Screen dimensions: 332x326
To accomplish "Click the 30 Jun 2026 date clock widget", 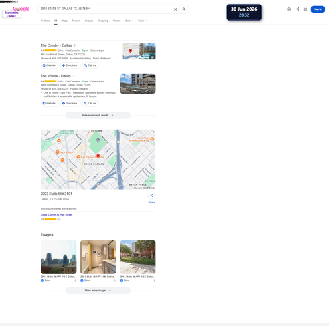I will point(244,12).
